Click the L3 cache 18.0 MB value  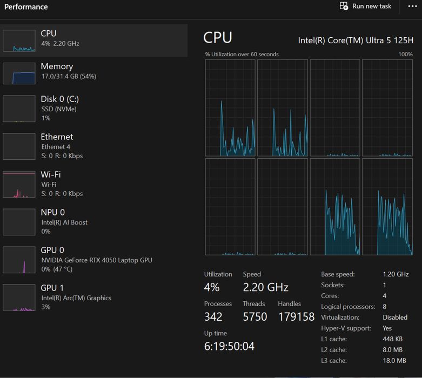coord(394,361)
